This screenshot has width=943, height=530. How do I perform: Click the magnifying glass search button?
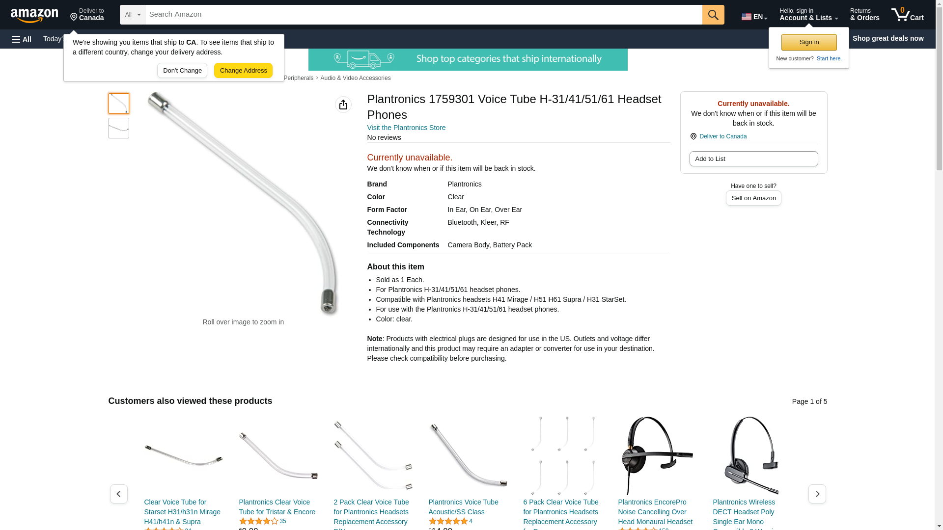(713, 15)
